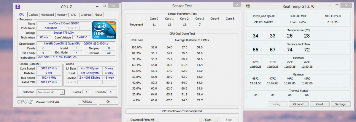Click the Validate button in CPU-Z

click(x=87, y=101)
